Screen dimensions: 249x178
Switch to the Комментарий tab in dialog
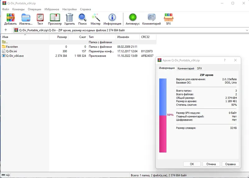point(186,68)
